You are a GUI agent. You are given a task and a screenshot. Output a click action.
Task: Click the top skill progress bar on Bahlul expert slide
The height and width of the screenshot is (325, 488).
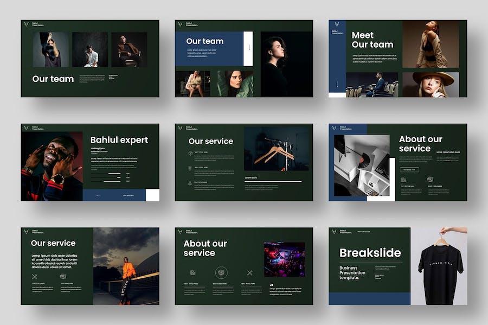point(113,174)
